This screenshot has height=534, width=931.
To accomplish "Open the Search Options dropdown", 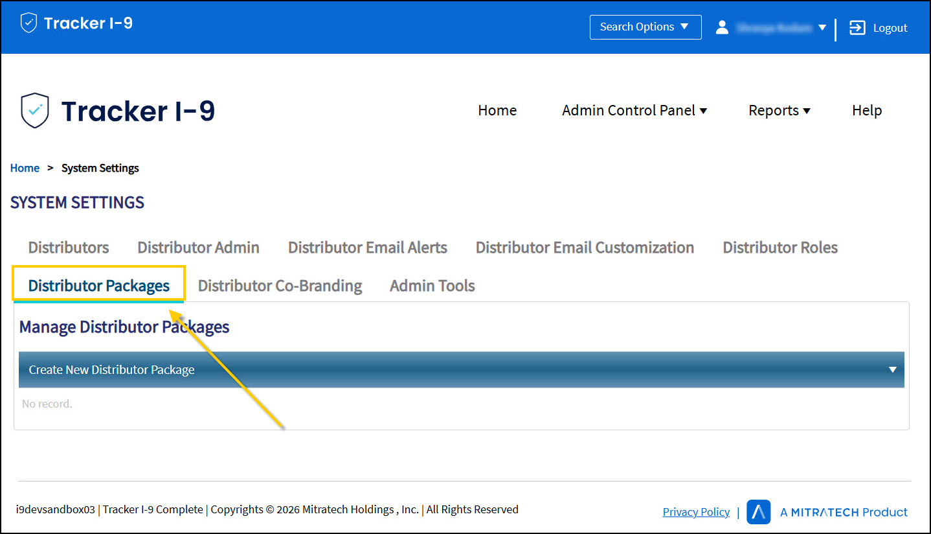I will 645,27.
